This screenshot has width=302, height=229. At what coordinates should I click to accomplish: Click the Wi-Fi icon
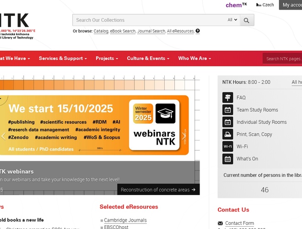[x=227, y=147]
